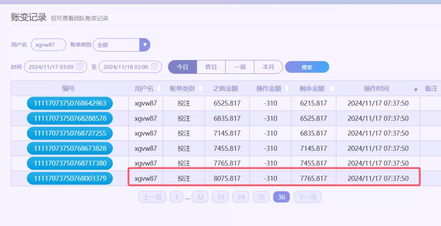This screenshot has height=226, width=441.
Task: Click the 用户名 input field with xgvw87
Action: (x=48, y=45)
